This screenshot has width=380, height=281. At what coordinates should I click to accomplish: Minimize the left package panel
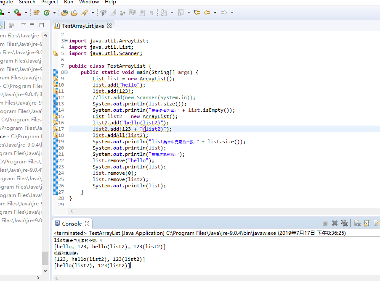32,24
